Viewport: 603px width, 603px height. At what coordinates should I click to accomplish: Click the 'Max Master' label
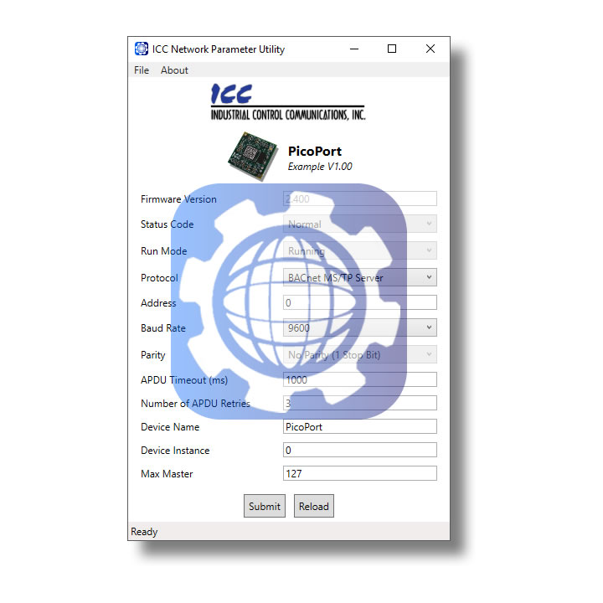coord(167,474)
